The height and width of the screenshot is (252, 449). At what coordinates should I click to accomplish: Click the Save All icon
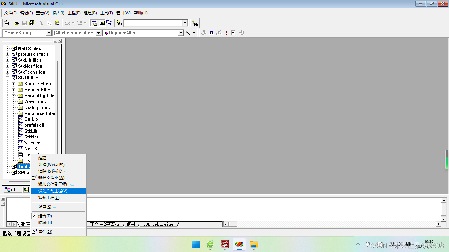tap(32, 23)
